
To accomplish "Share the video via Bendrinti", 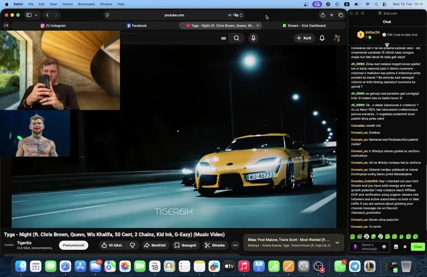I will (155, 245).
